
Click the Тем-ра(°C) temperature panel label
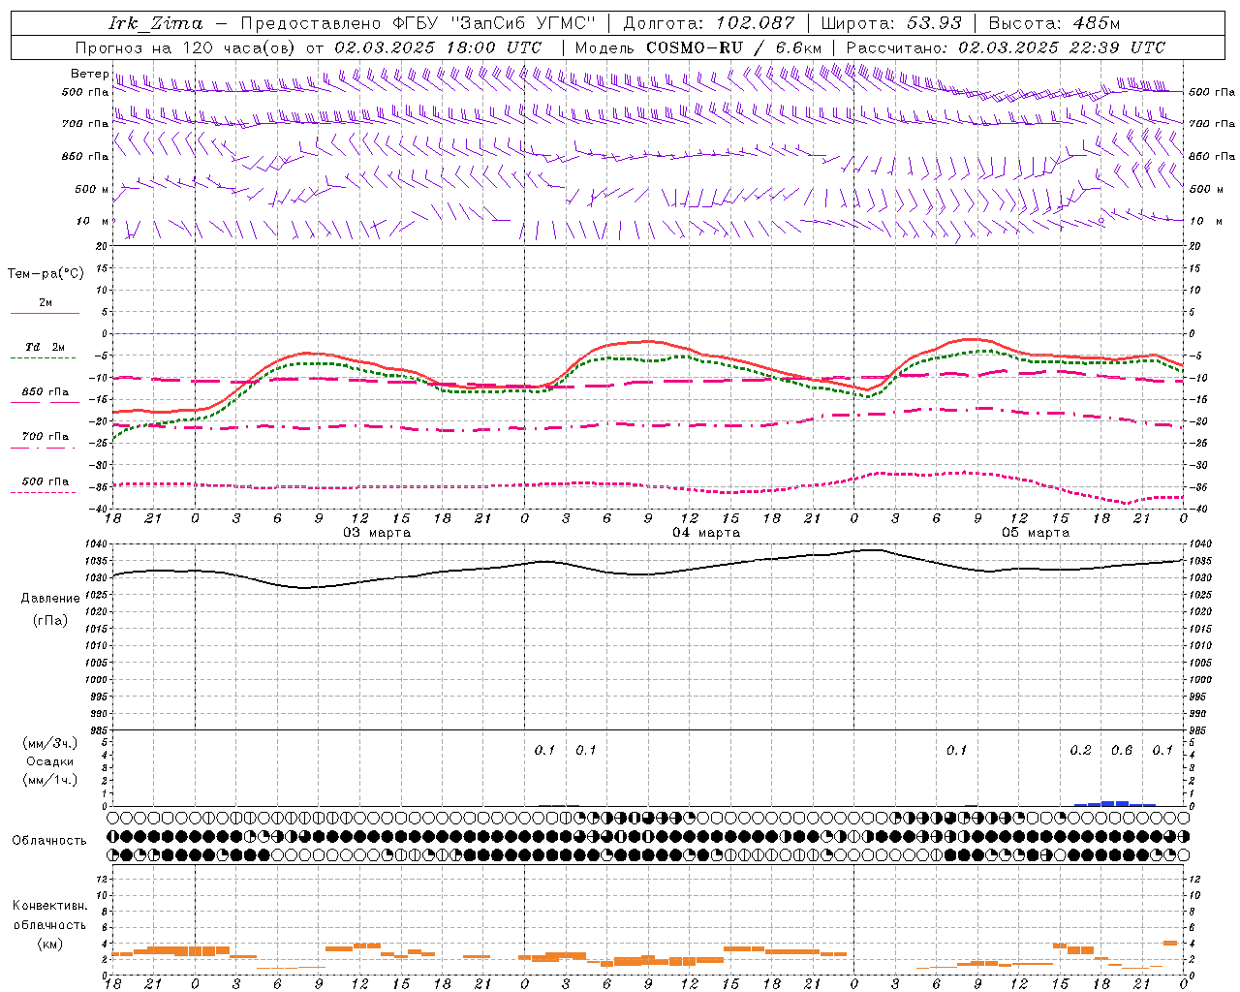click(46, 274)
